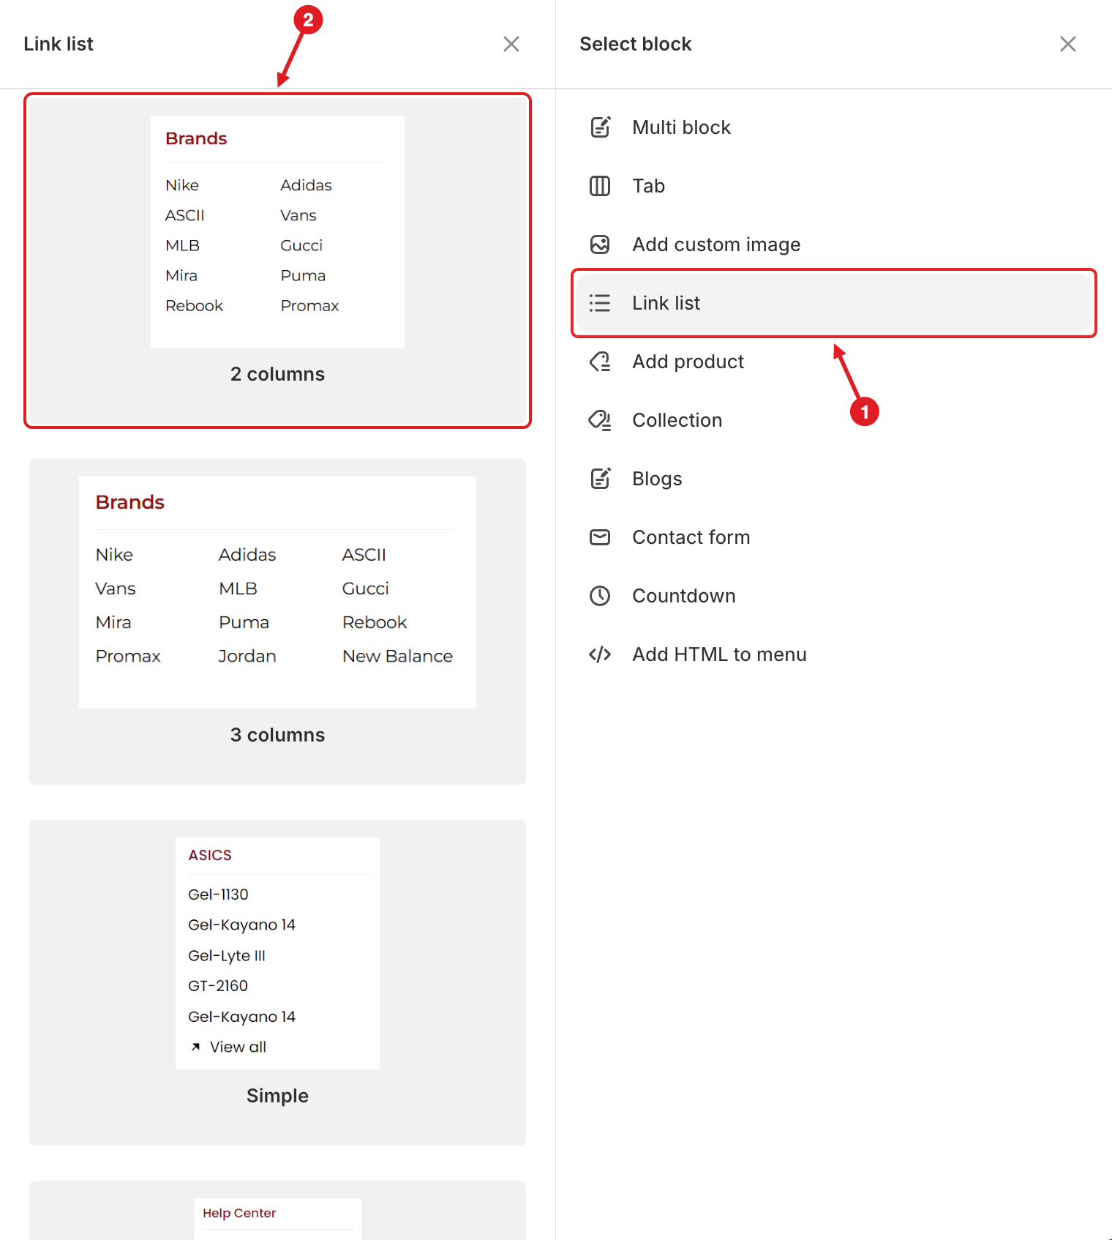The height and width of the screenshot is (1240, 1112).
Task: Pick the Add custom image label
Action: pos(716,244)
